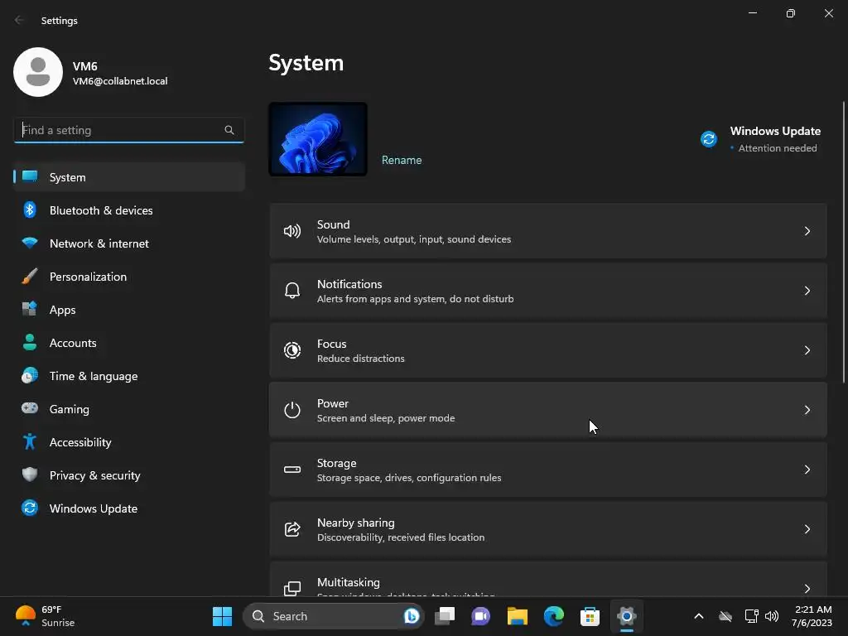Click 'Reduce distractions' description text
This screenshot has width=848, height=636.
[361, 359]
